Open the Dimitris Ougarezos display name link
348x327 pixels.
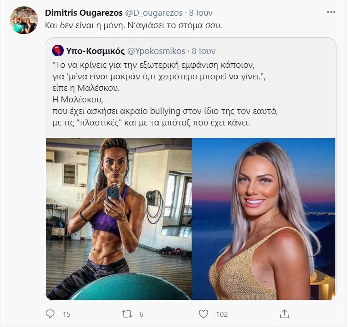tap(84, 13)
